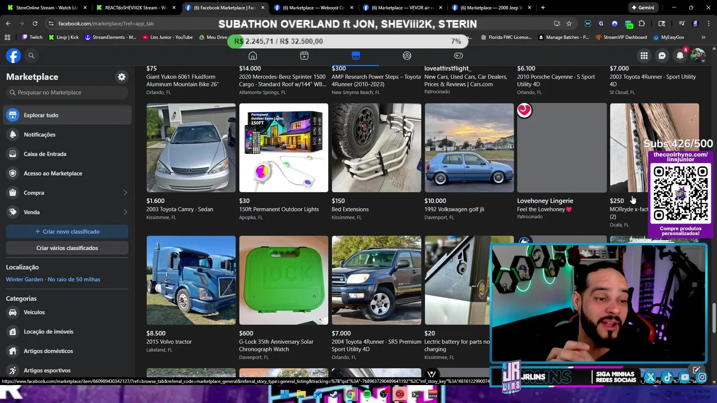Open the Veículos category
The image size is (717, 403).
67,312
